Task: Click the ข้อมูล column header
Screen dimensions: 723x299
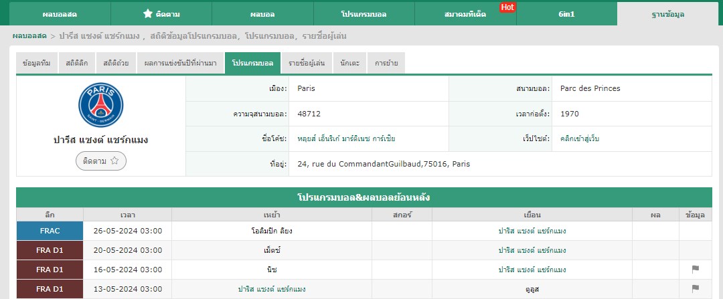Action: point(696,215)
